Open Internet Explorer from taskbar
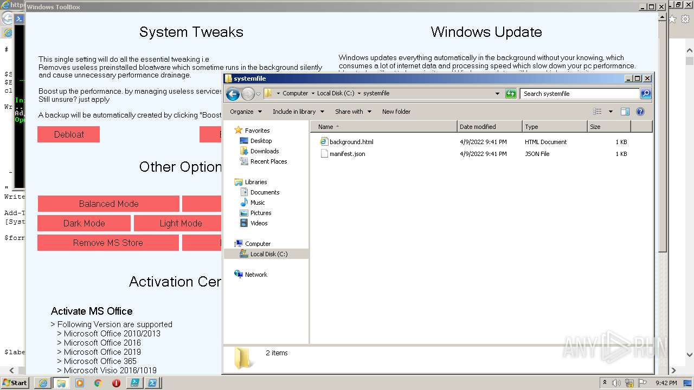This screenshot has height=390, width=694. 43,383
